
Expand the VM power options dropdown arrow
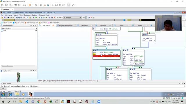(32, 5)
